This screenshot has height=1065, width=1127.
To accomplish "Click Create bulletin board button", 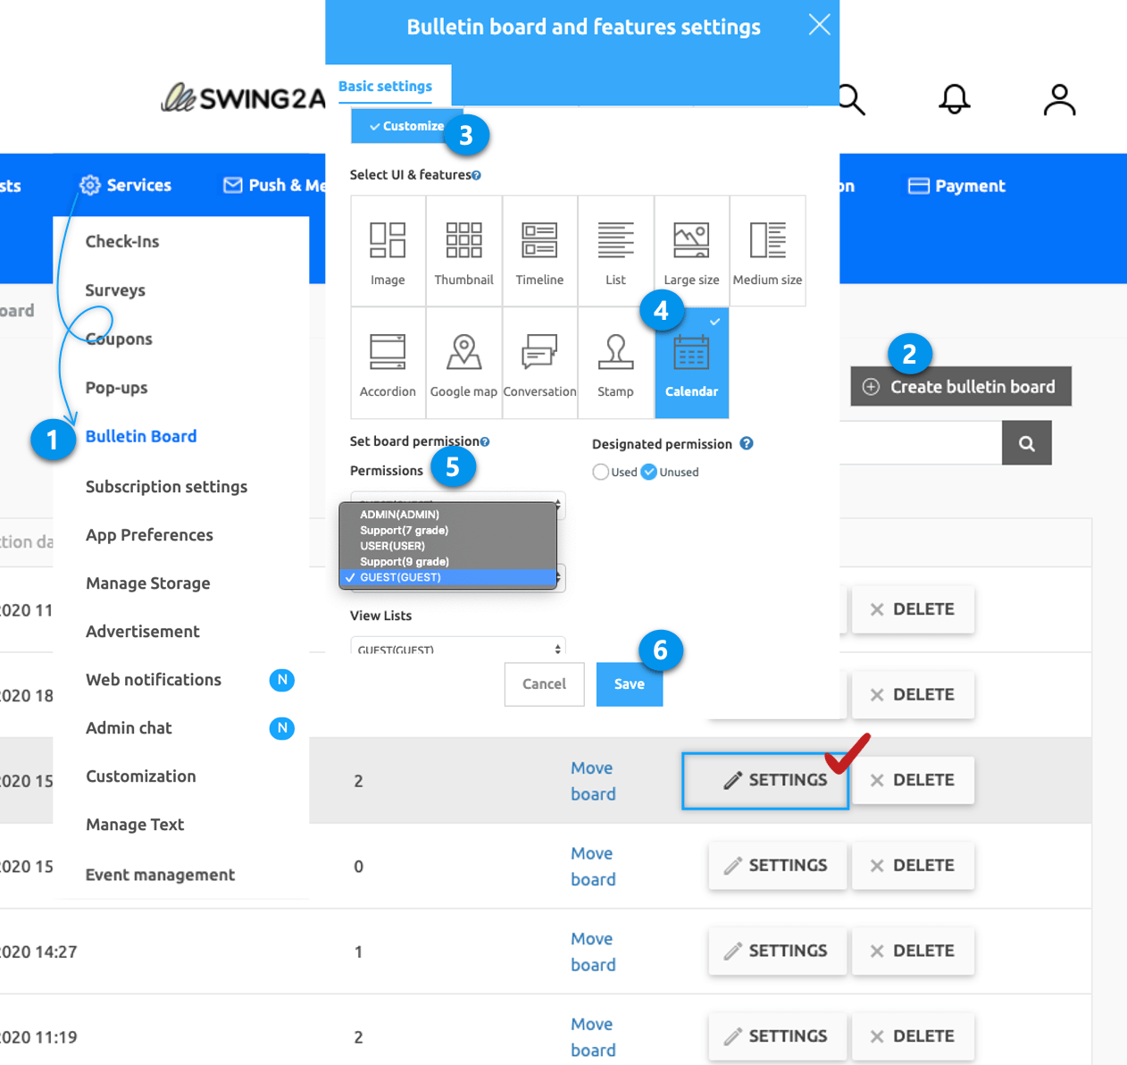I will click(960, 387).
